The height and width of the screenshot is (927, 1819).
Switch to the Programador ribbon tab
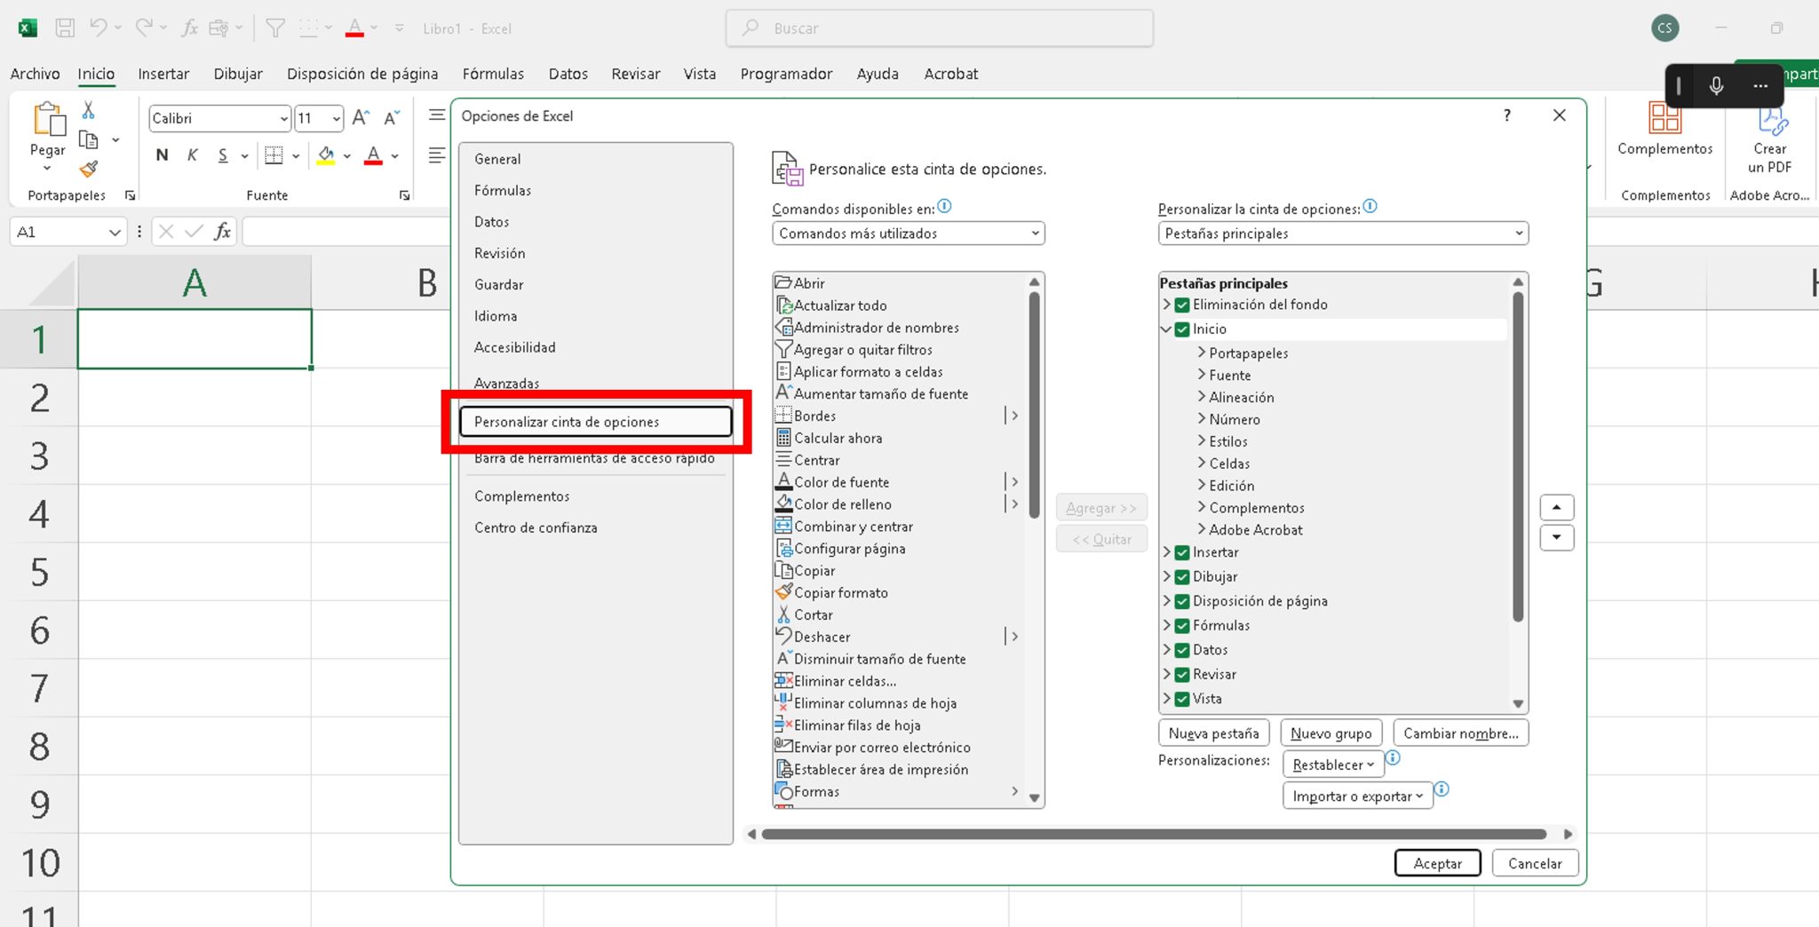click(x=786, y=74)
